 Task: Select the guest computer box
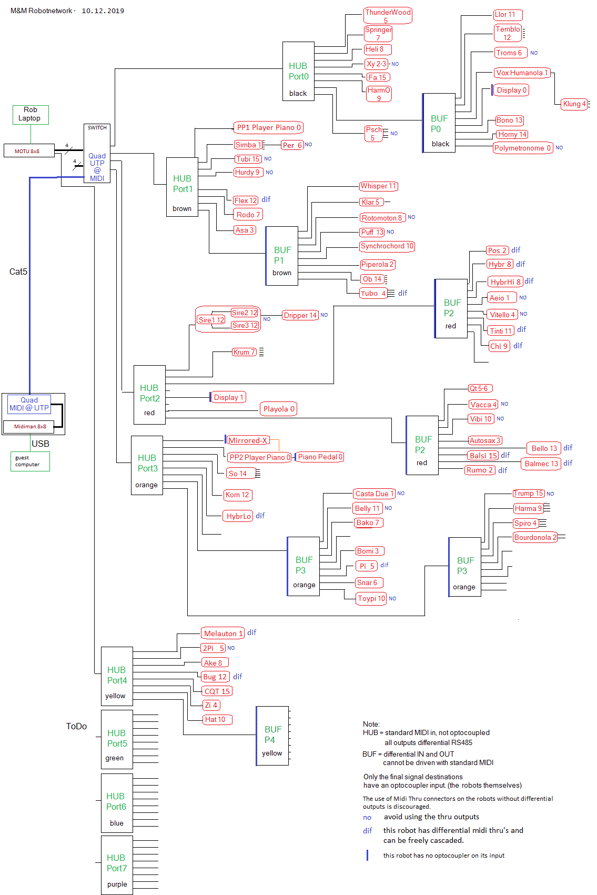pos(30,461)
